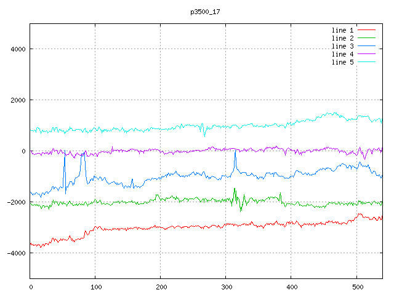Select the -4000 y-axis tick label
The width and height of the screenshot is (394, 295).
click(15, 253)
